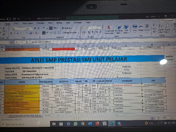Click the AutoSum sigma icon

[x=154, y=25]
